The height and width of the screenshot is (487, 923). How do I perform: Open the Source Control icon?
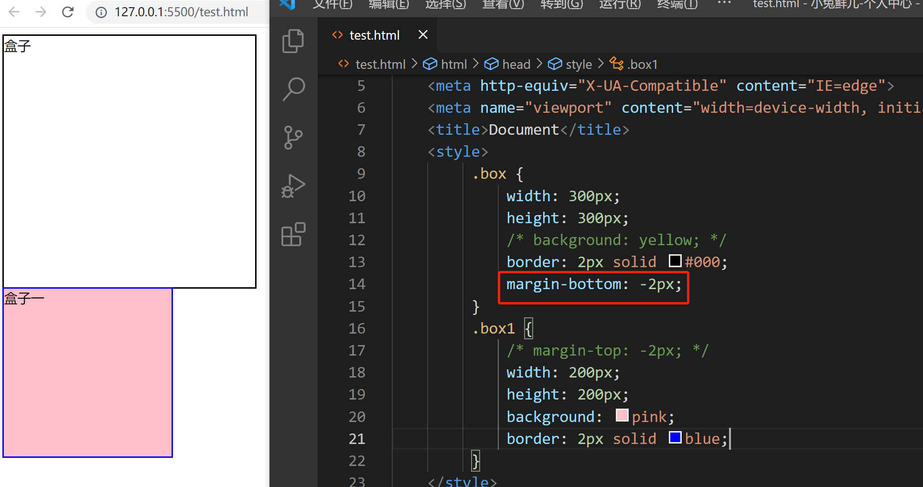pos(293,137)
